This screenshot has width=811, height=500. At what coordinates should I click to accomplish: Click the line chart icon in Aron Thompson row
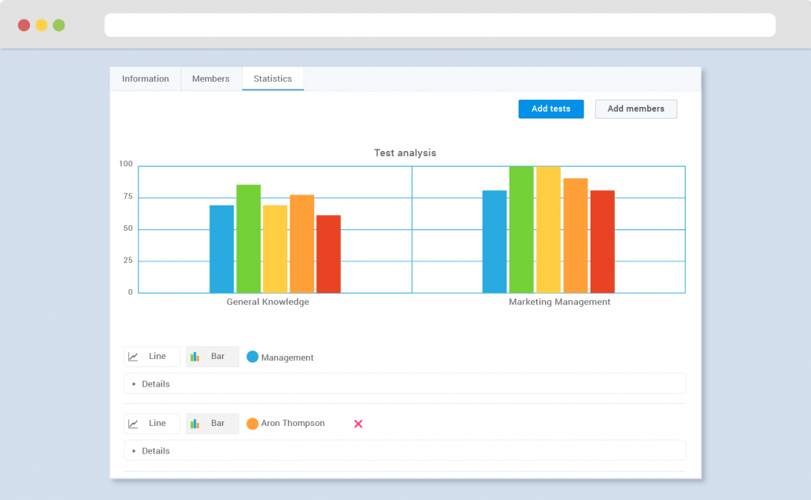point(134,424)
